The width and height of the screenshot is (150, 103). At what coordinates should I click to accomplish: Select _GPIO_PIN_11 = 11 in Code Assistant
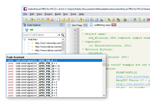pos(54,68)
